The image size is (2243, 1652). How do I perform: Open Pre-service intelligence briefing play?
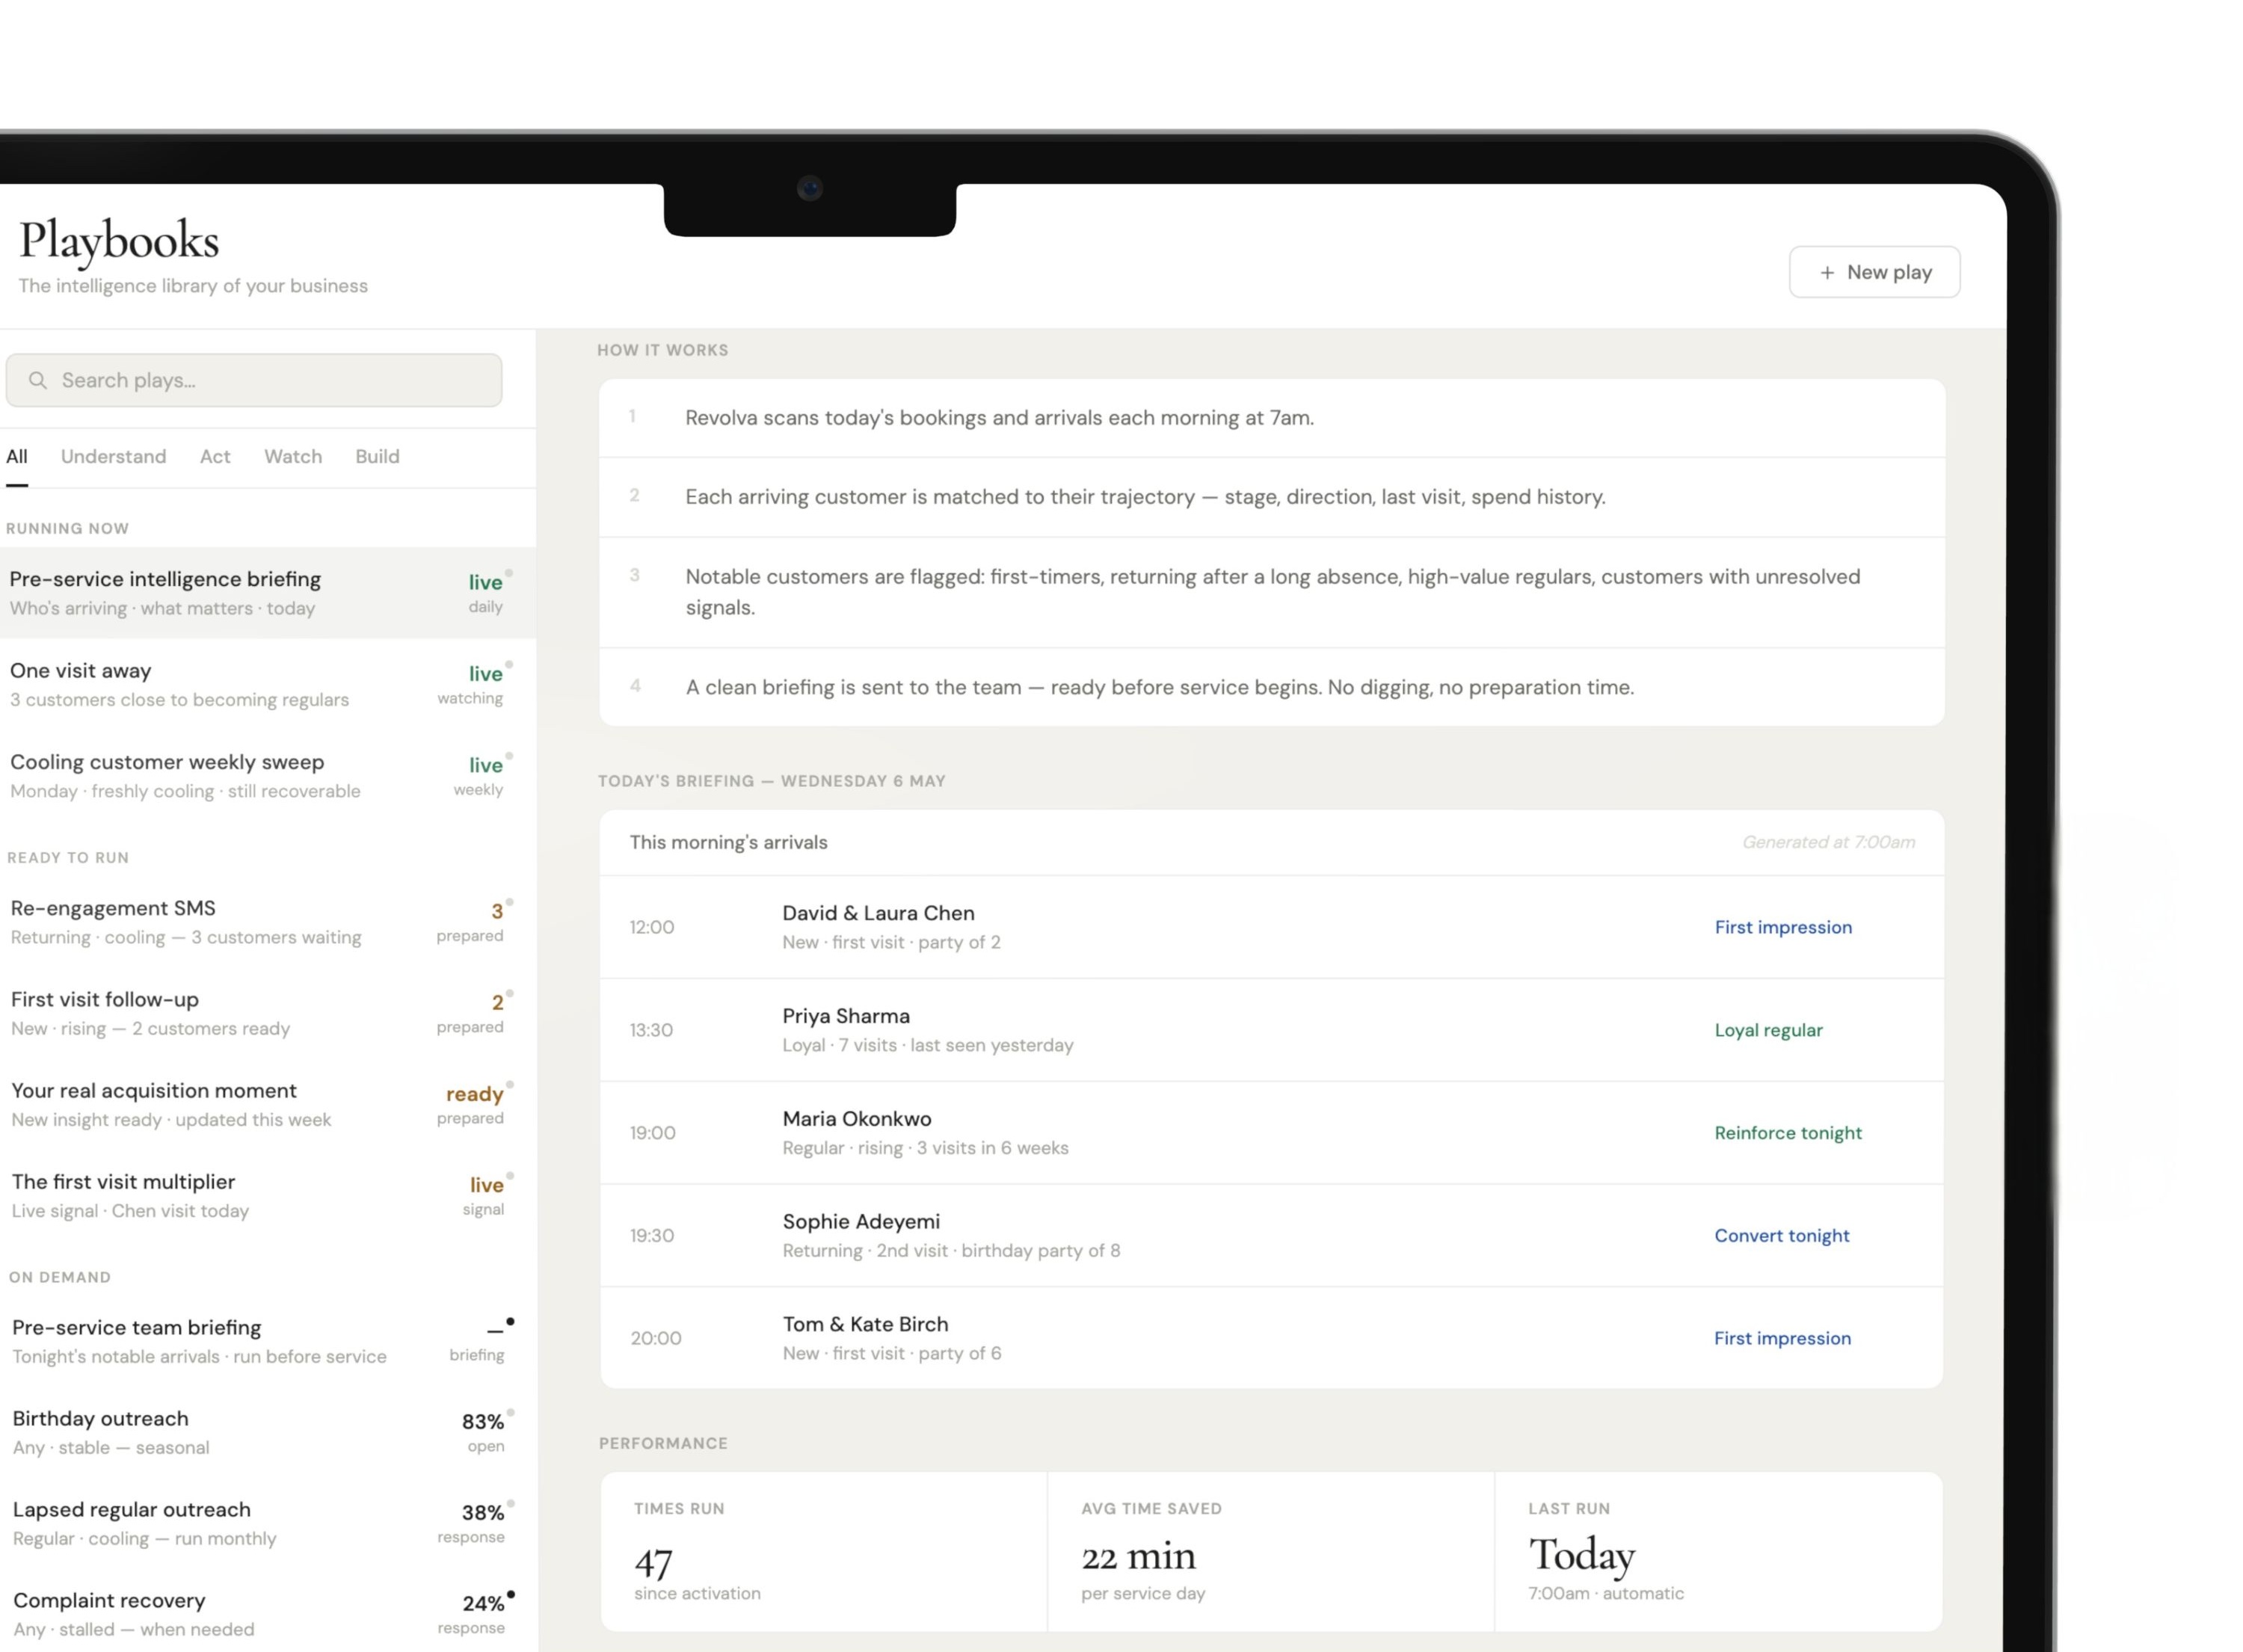(x=267, y=593)
